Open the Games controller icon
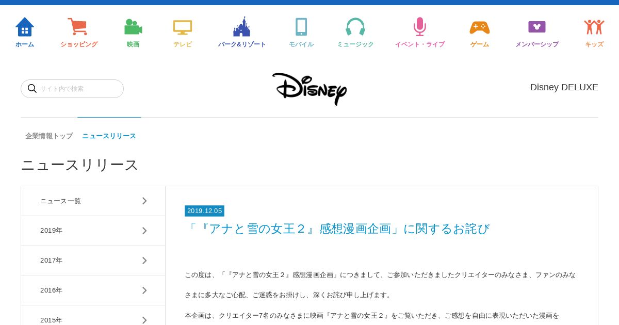 click(480, 27)
